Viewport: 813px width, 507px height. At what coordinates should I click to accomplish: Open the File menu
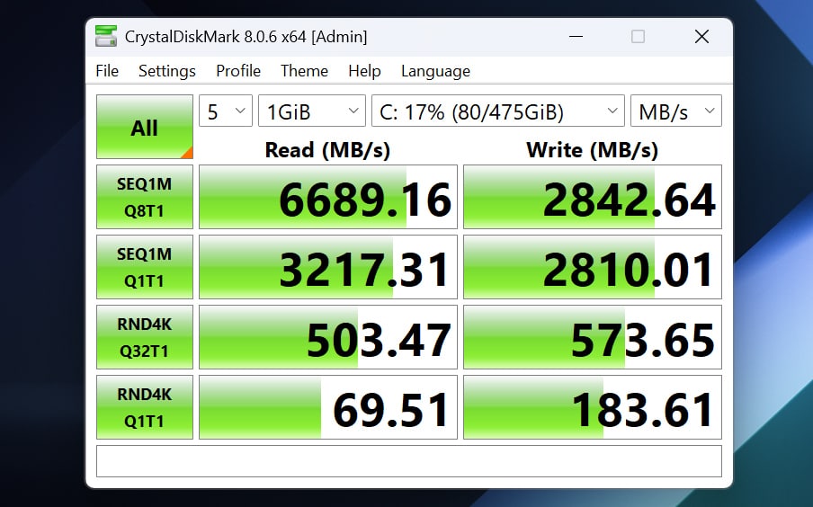pyautogui.click(x=107, y=70)
